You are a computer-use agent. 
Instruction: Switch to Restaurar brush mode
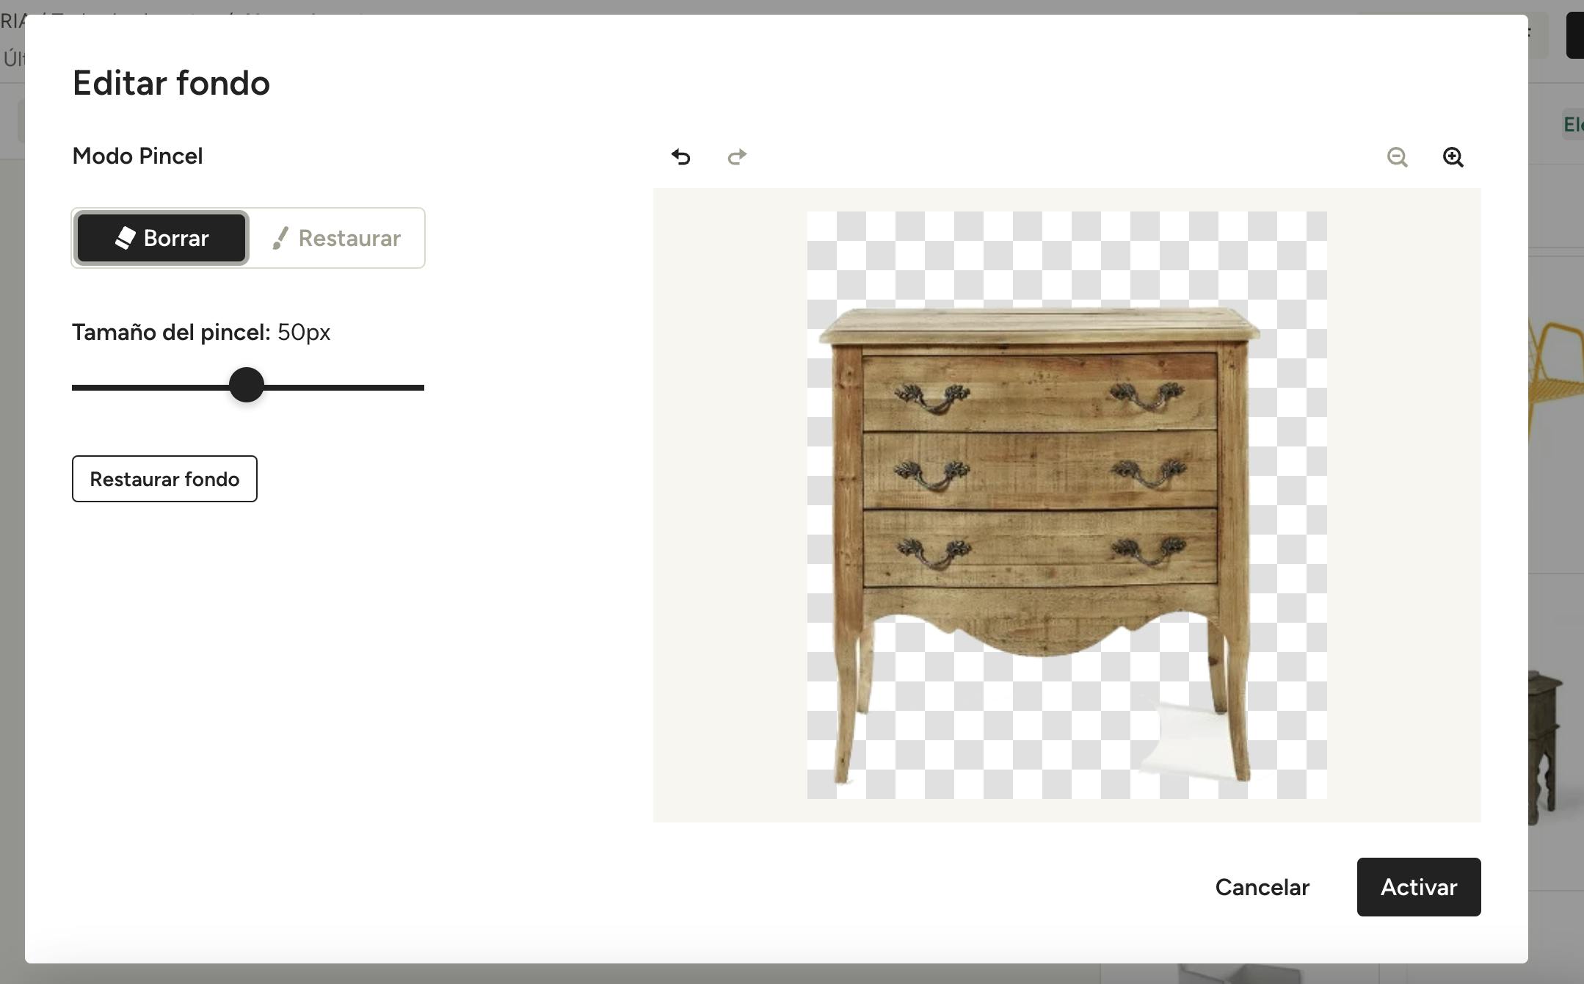tap(337, 238)
